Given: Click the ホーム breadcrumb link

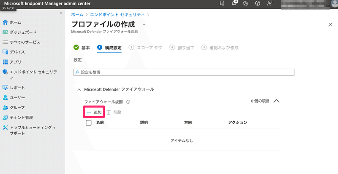Looking at the screenshot, I should pyautogui.click(x=77, y=15).
